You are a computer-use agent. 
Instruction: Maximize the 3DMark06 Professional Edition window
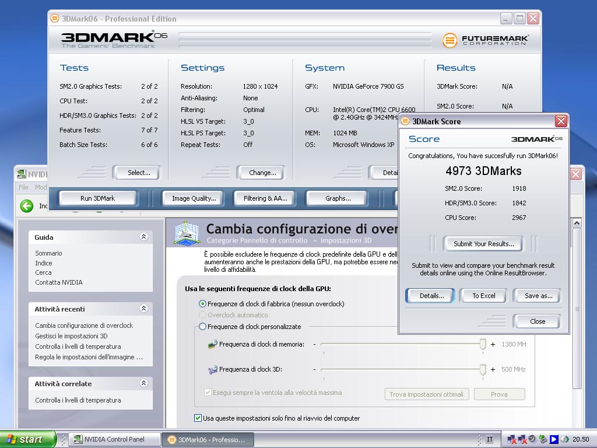coord(519,18)
